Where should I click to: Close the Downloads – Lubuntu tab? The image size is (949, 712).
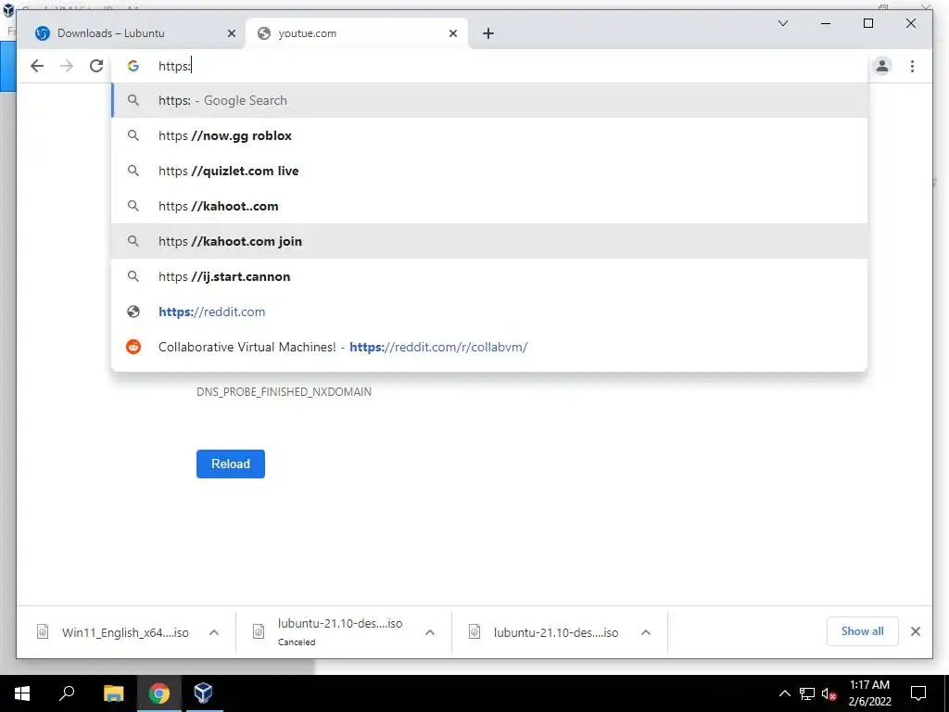tap(231, 34)
